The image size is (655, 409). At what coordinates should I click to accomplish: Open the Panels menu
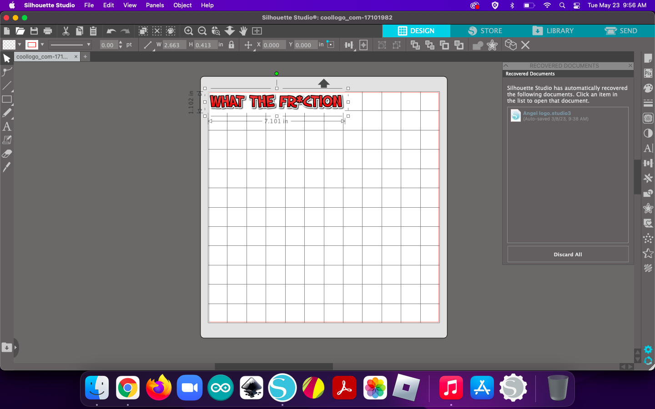155,5
